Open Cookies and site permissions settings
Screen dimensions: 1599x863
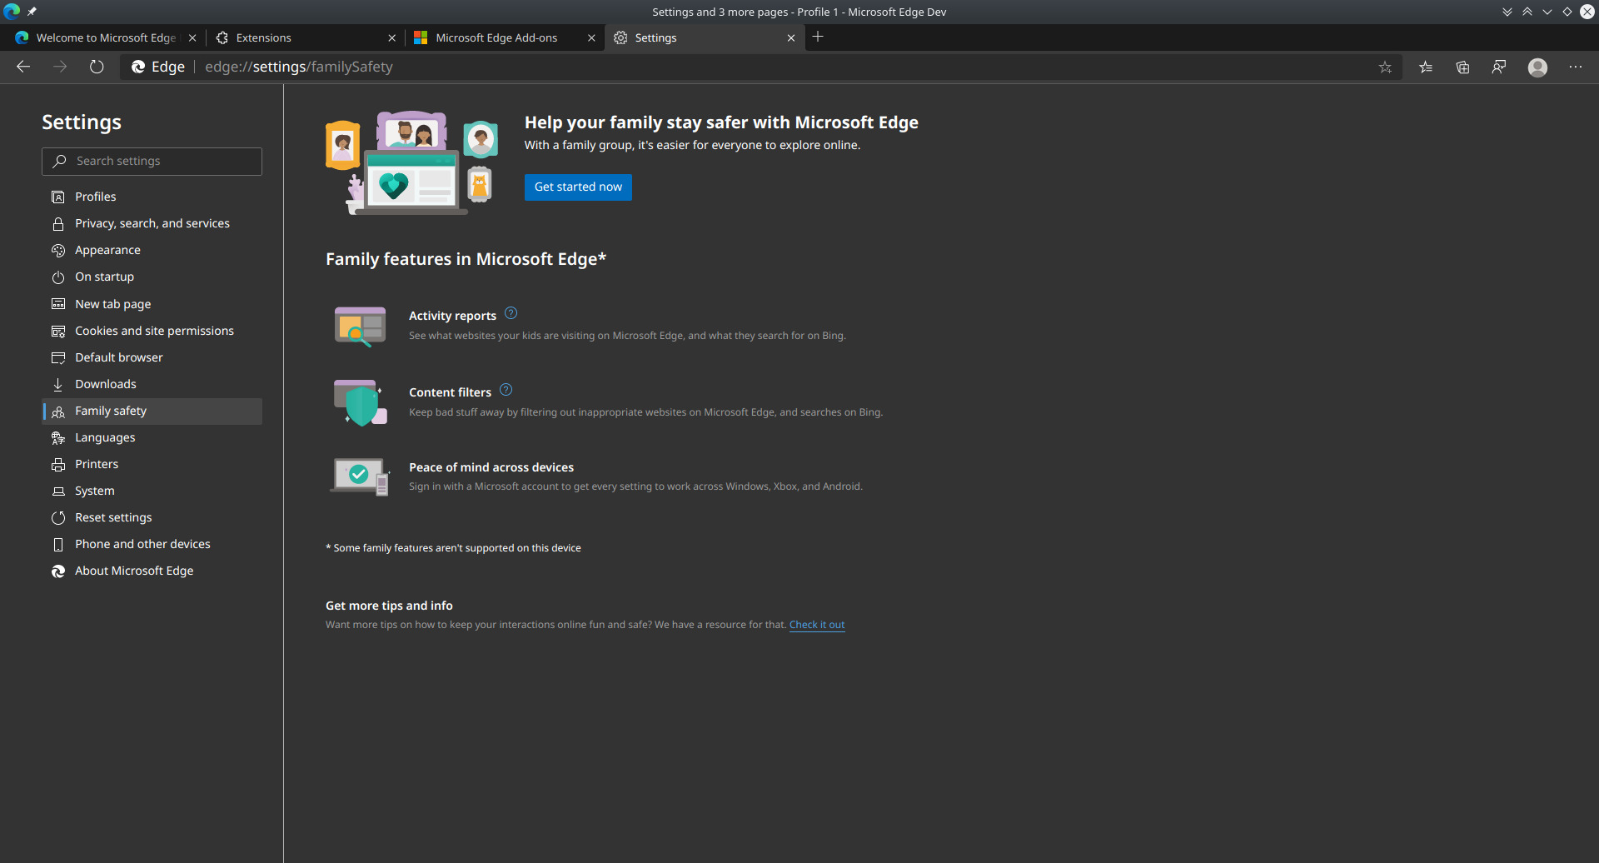click(x=154, y=330)
